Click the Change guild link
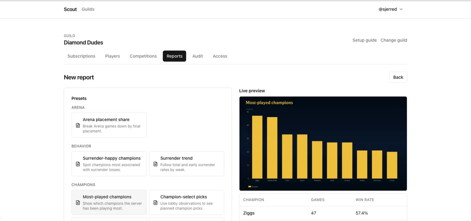The width and height of the screenshot is (471, 221). point(394,40)
